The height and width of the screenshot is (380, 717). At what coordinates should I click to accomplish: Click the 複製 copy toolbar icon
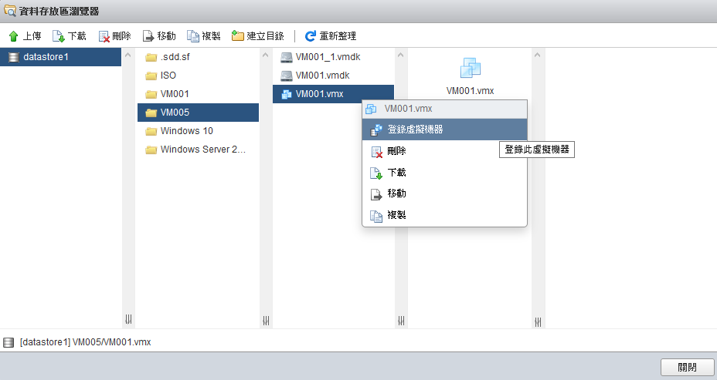[193, 36]
